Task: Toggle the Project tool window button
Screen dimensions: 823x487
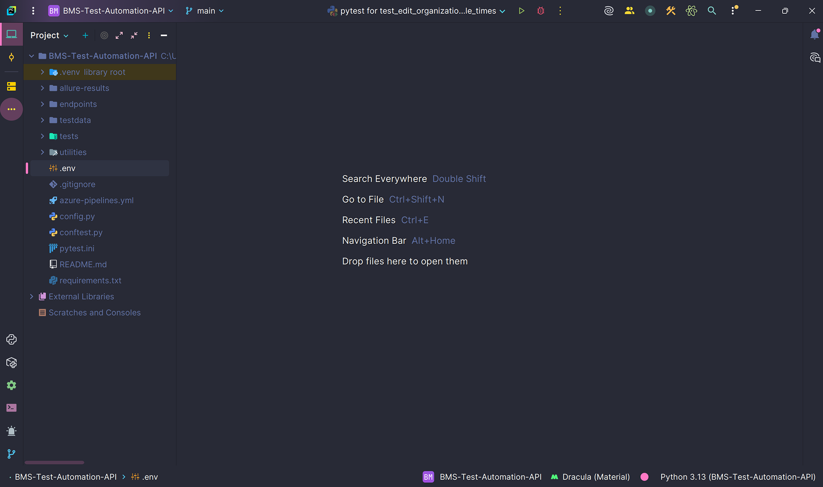Action: (x=11, y=35)
